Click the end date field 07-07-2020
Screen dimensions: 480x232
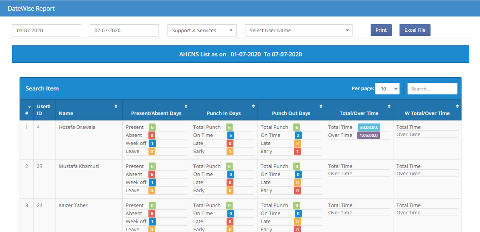tap(124, 31)
